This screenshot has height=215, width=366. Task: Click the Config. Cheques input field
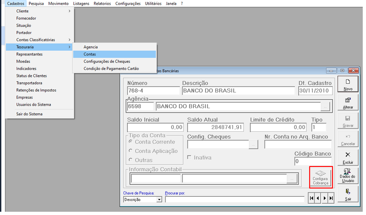[218, 145]
